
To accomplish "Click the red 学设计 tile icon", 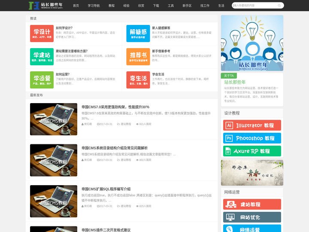I will pos(42,34).
